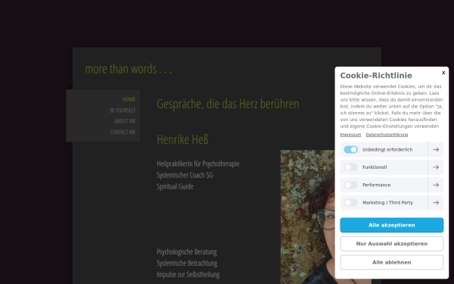Click the 'Spiritual Guide' line
Image resolution: width=454 pixels, height=284 pixels.
pos(175,186)
